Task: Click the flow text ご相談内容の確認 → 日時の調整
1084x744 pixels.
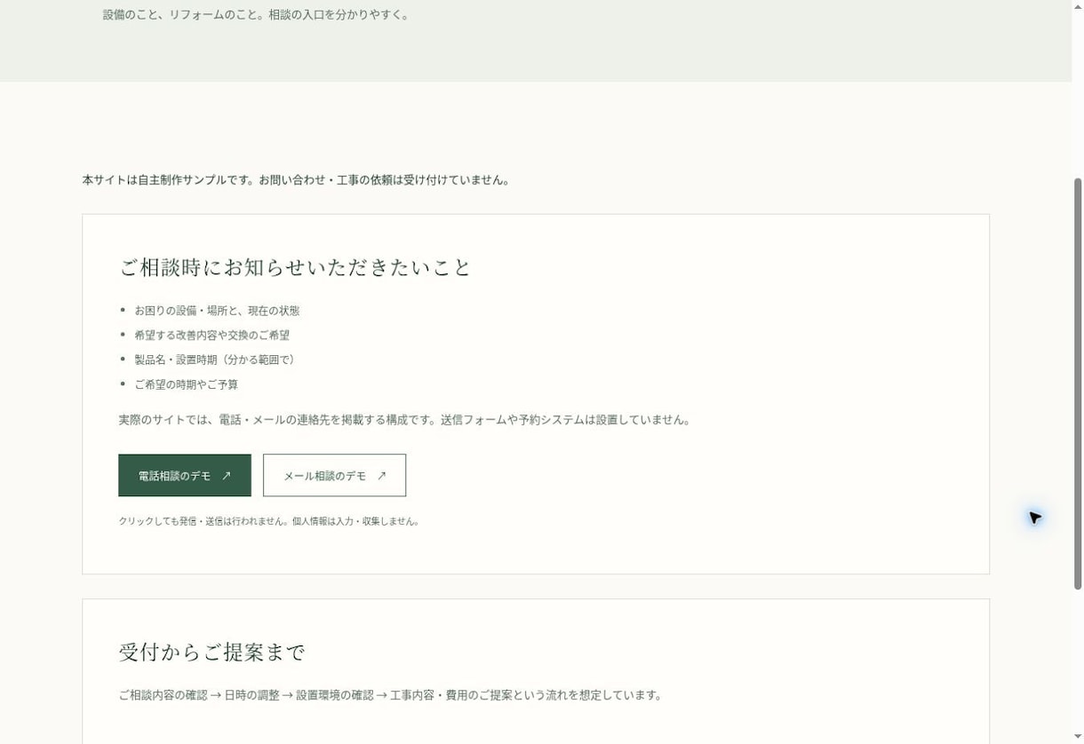Action: pyautogui.click(x=392, y=695)
